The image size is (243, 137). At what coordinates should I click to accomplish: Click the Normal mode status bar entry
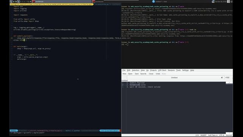pyautogui.click(x=229, y=135)
